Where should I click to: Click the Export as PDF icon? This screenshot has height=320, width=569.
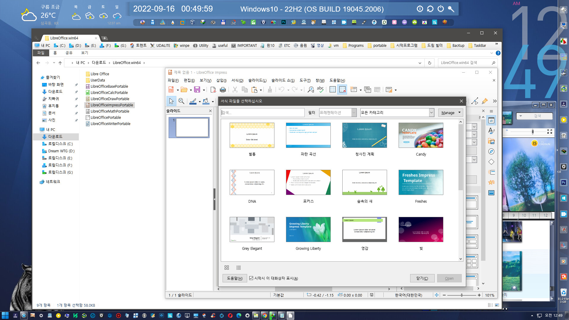pyautogui.click(x=213, y=89)
